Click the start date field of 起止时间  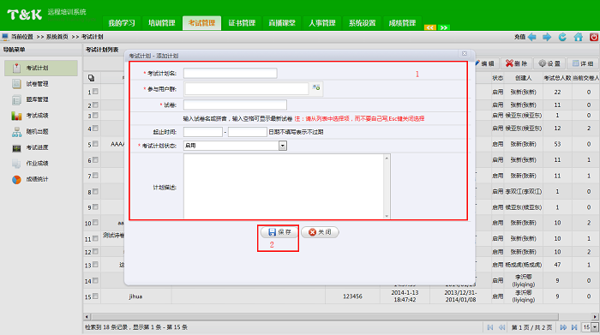pyautogui.click(x=203, y=132)
